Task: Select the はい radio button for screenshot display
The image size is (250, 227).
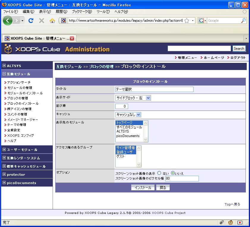Action: tap(159, 173)
